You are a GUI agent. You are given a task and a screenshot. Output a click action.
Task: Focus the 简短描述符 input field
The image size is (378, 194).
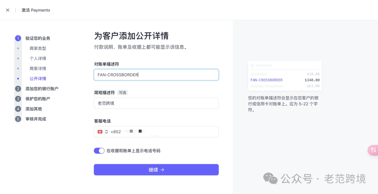pyautogui.click(x=156, y=103)
